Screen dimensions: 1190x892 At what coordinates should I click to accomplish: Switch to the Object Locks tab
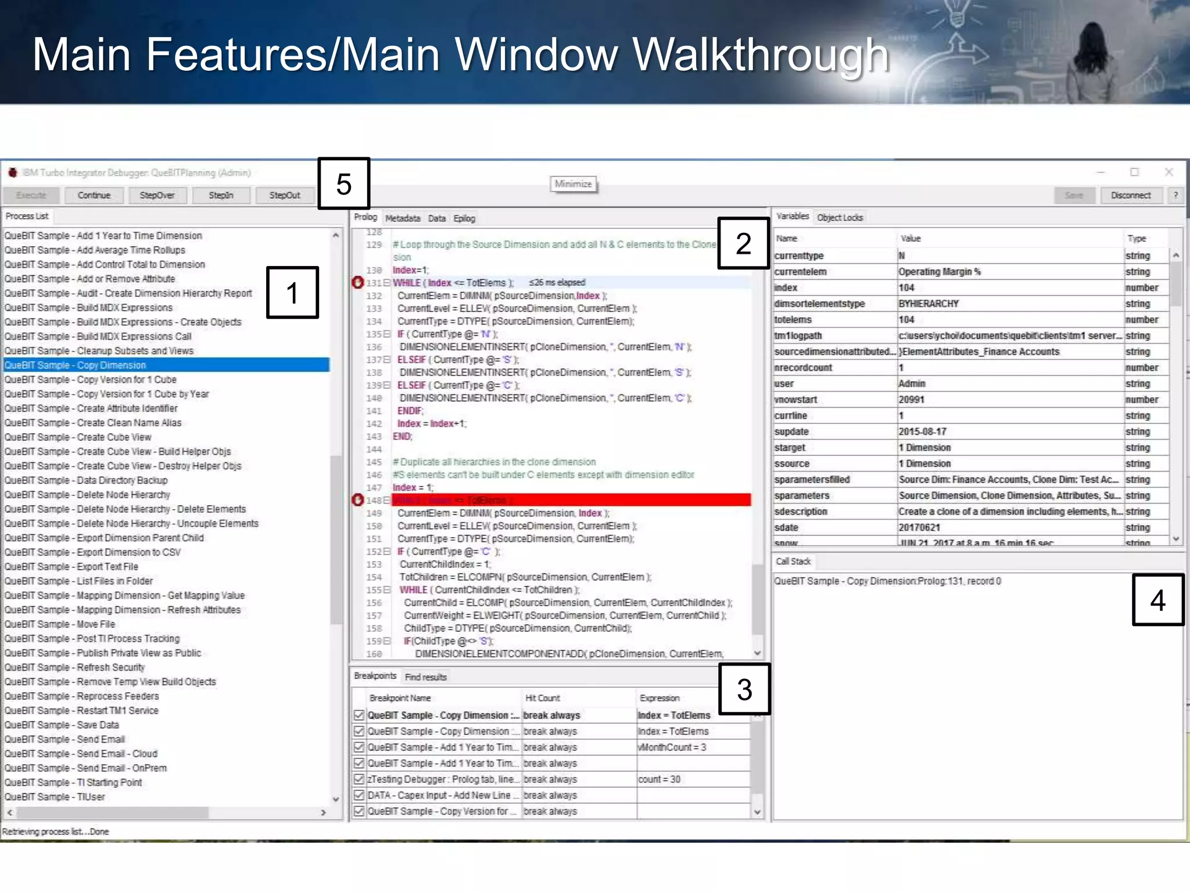[840, 217]
